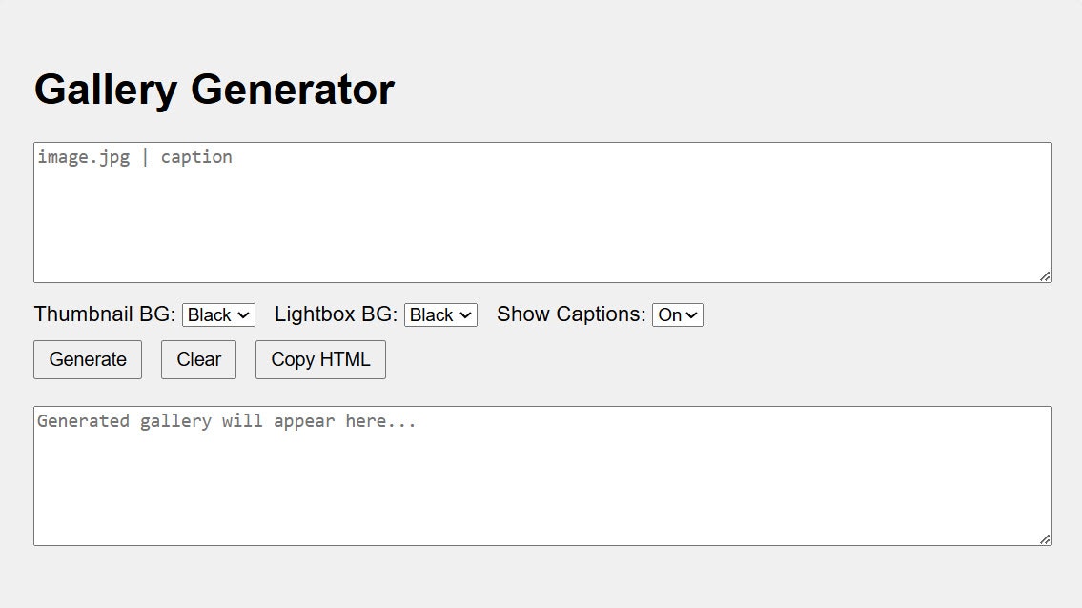This screenshot has height=608, width=1082.
Task: Click the Thumbnail BG label
Action: [x=104, y=314]
